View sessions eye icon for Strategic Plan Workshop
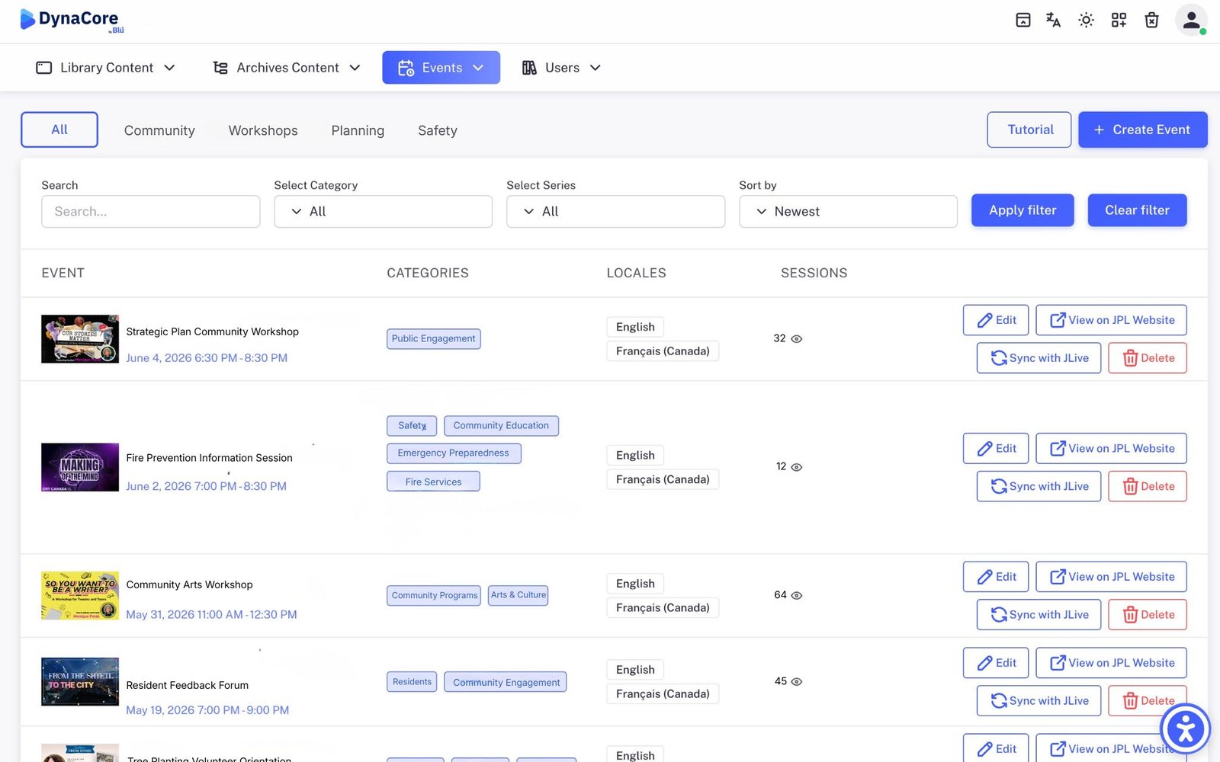 coord(797,339)
